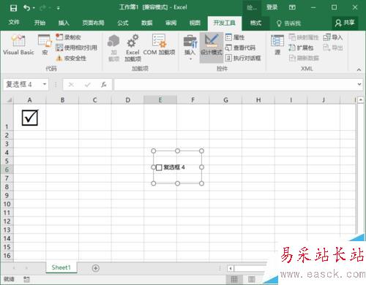Collapse the ribbon

(x=359, y=69)
